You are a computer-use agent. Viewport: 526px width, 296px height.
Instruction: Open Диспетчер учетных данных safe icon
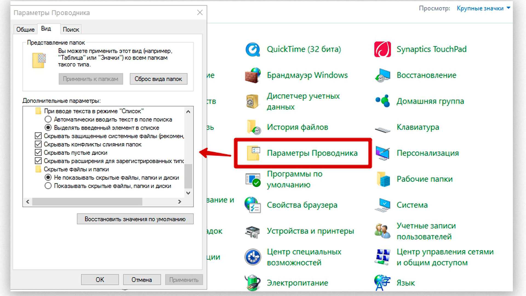point(252,101)
